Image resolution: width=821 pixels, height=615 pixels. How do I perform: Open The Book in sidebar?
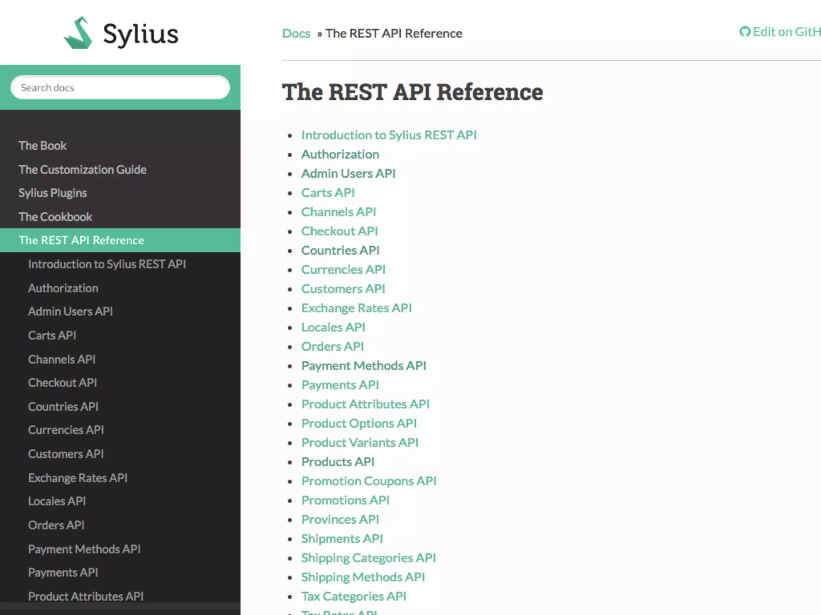[x=42, y=146]
